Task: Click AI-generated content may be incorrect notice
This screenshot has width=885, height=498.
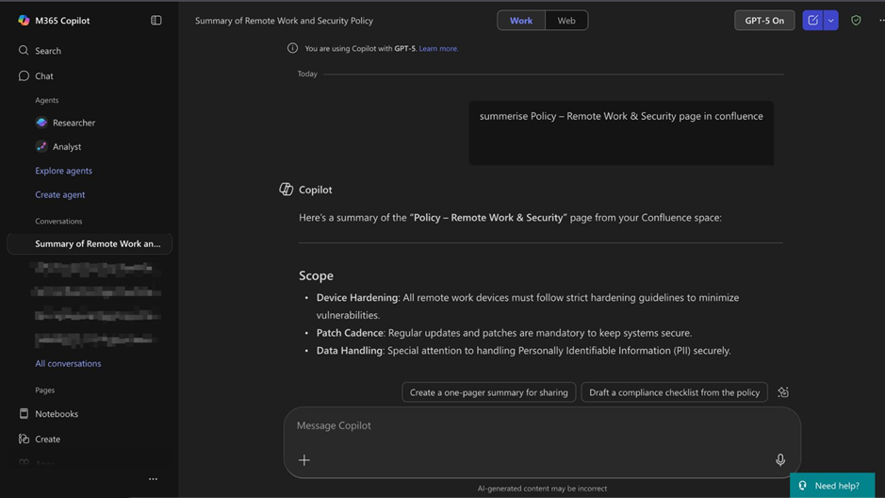Action: click(542, 489)
